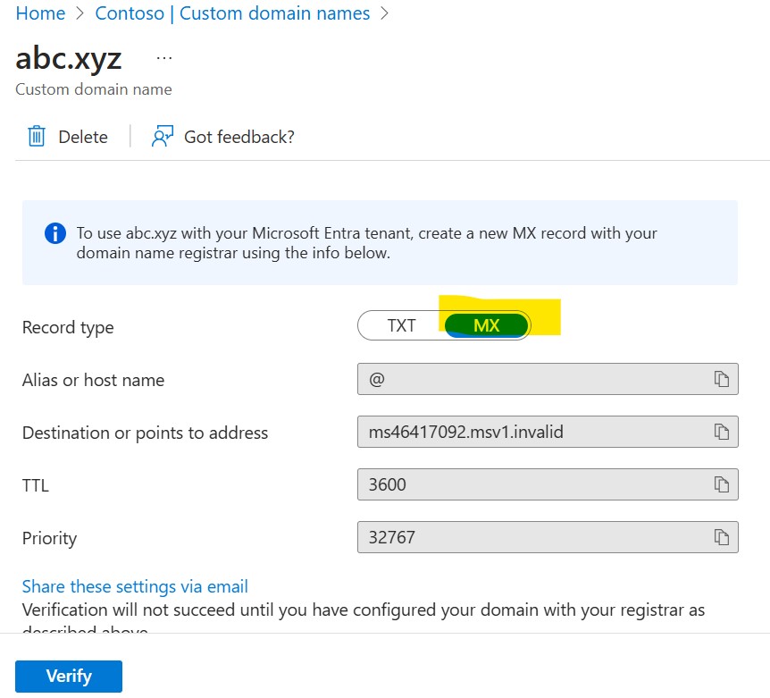Click the Got feedback person icon
This screenshot has width=770, height=698.
pyautogui.click(x=162, y=136)
